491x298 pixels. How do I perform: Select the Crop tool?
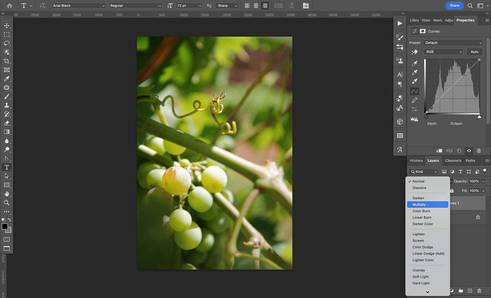click(7, 61)
